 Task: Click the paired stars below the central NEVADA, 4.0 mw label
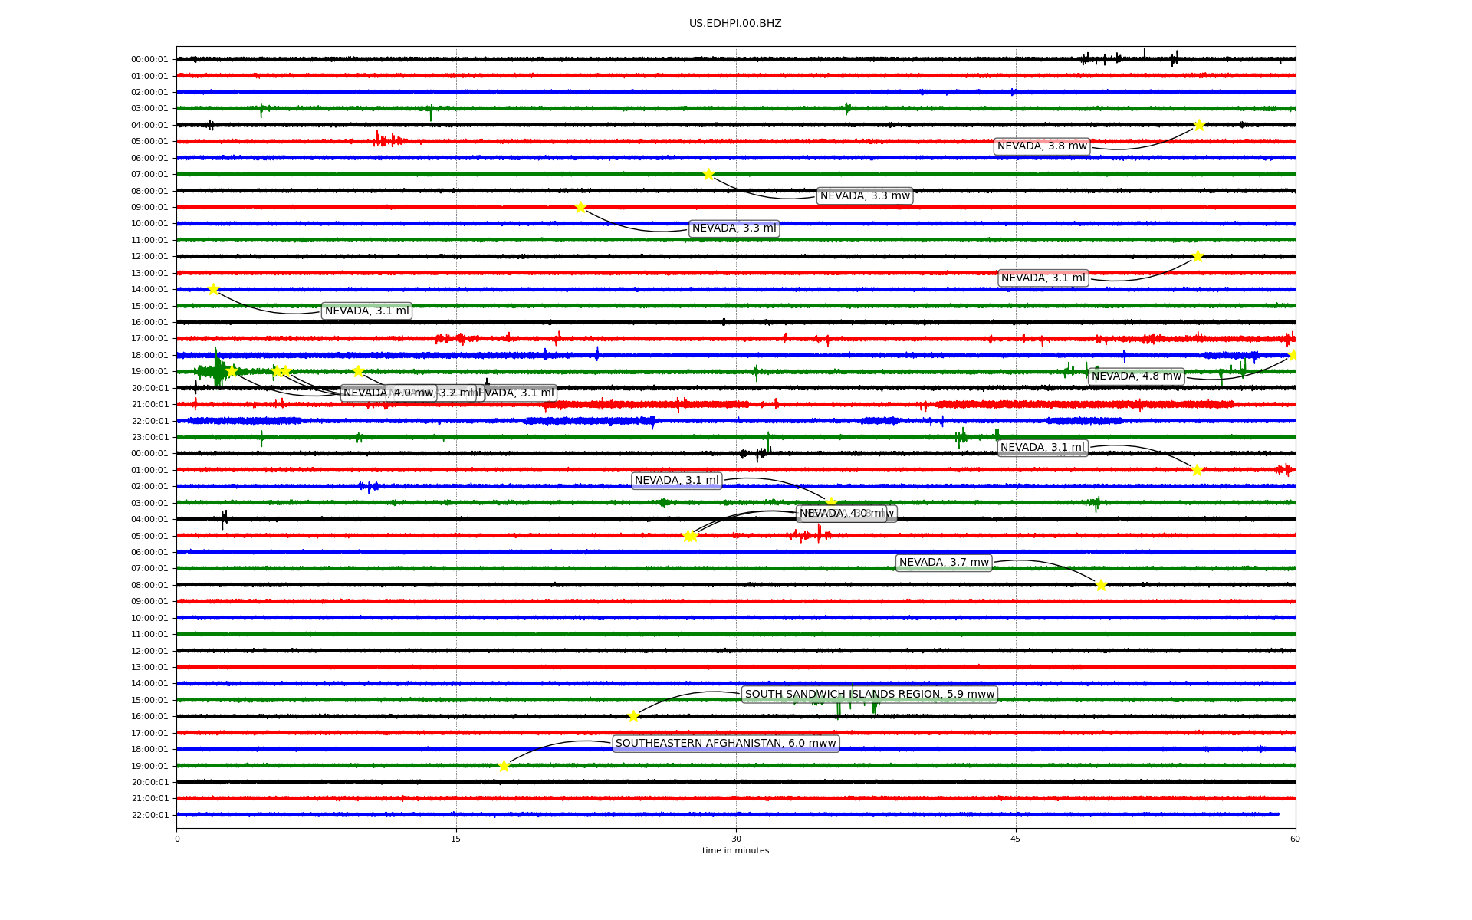690,536
